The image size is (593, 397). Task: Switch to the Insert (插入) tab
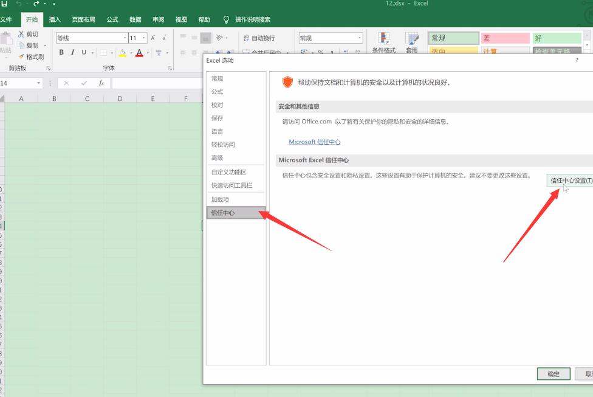tap(55, 19)
